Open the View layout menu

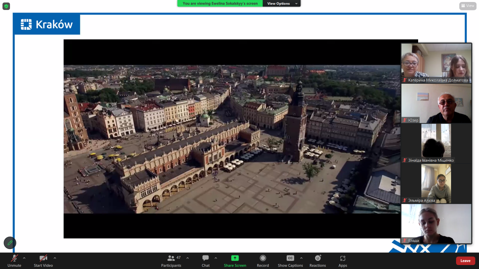[x=467, y=6]
